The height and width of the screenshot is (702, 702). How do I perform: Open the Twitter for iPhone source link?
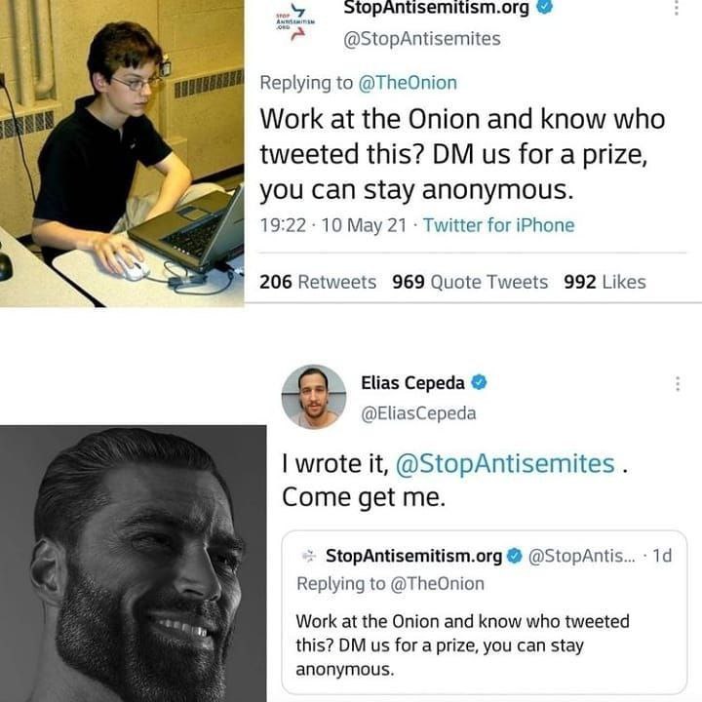coord(499,225)
